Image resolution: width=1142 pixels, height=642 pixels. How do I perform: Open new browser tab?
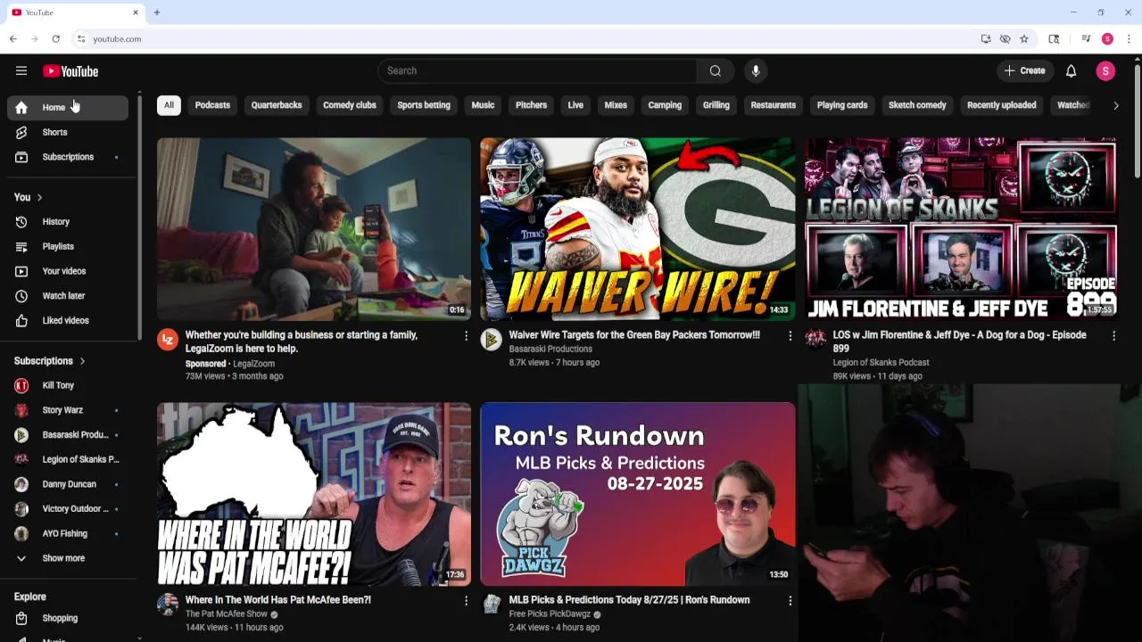[157, 12]
